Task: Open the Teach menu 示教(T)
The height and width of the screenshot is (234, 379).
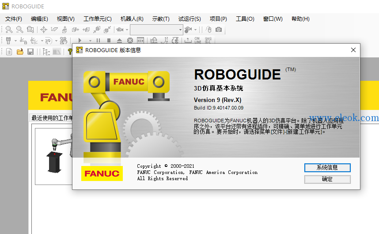Action: pos(161,19)
